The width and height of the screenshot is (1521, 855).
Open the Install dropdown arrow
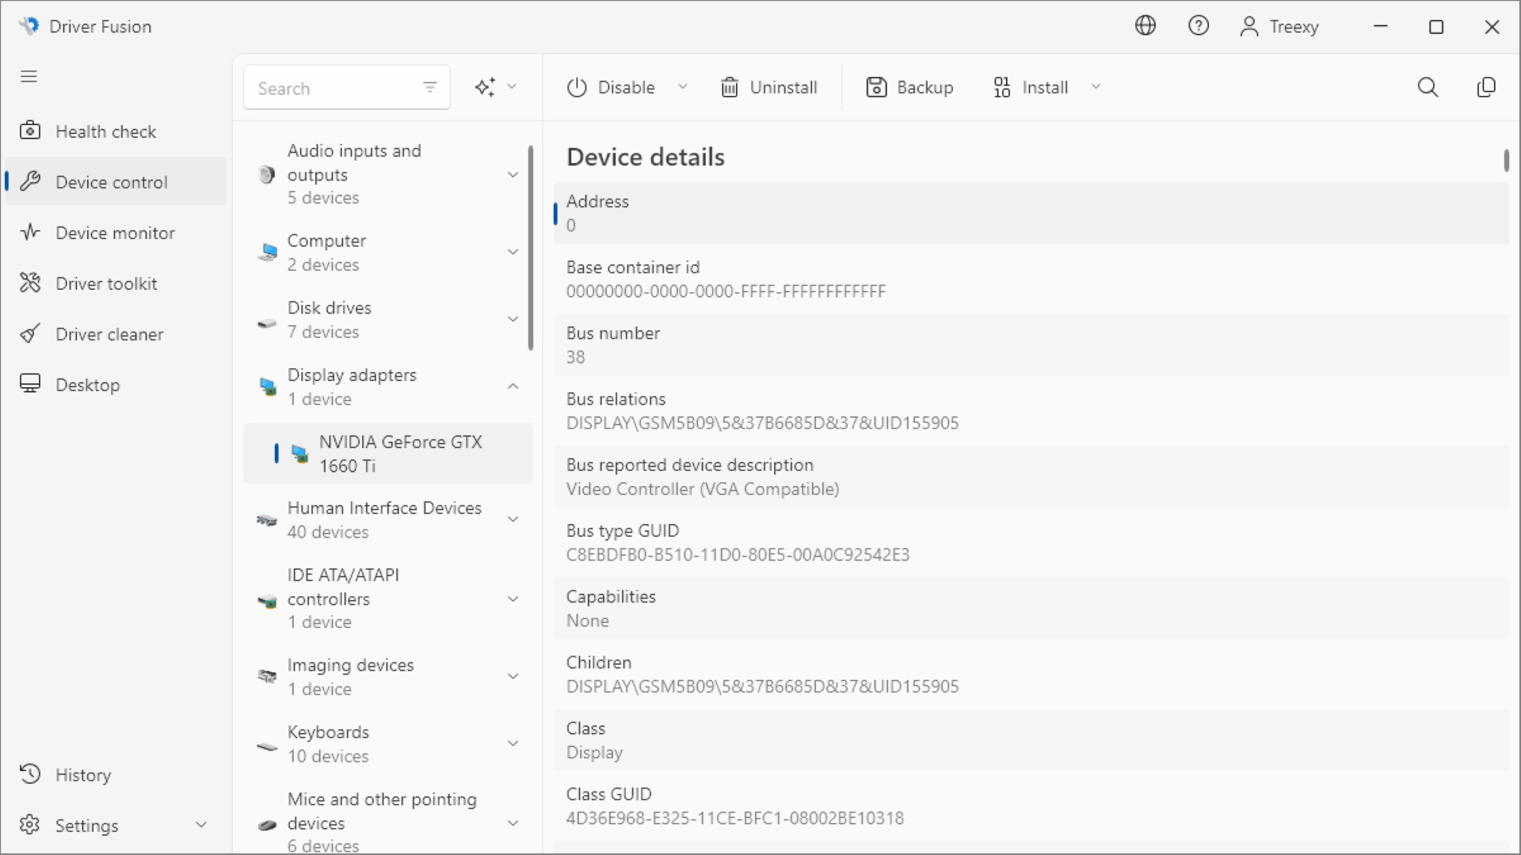pyautogui.click(x=1096, y=87)
